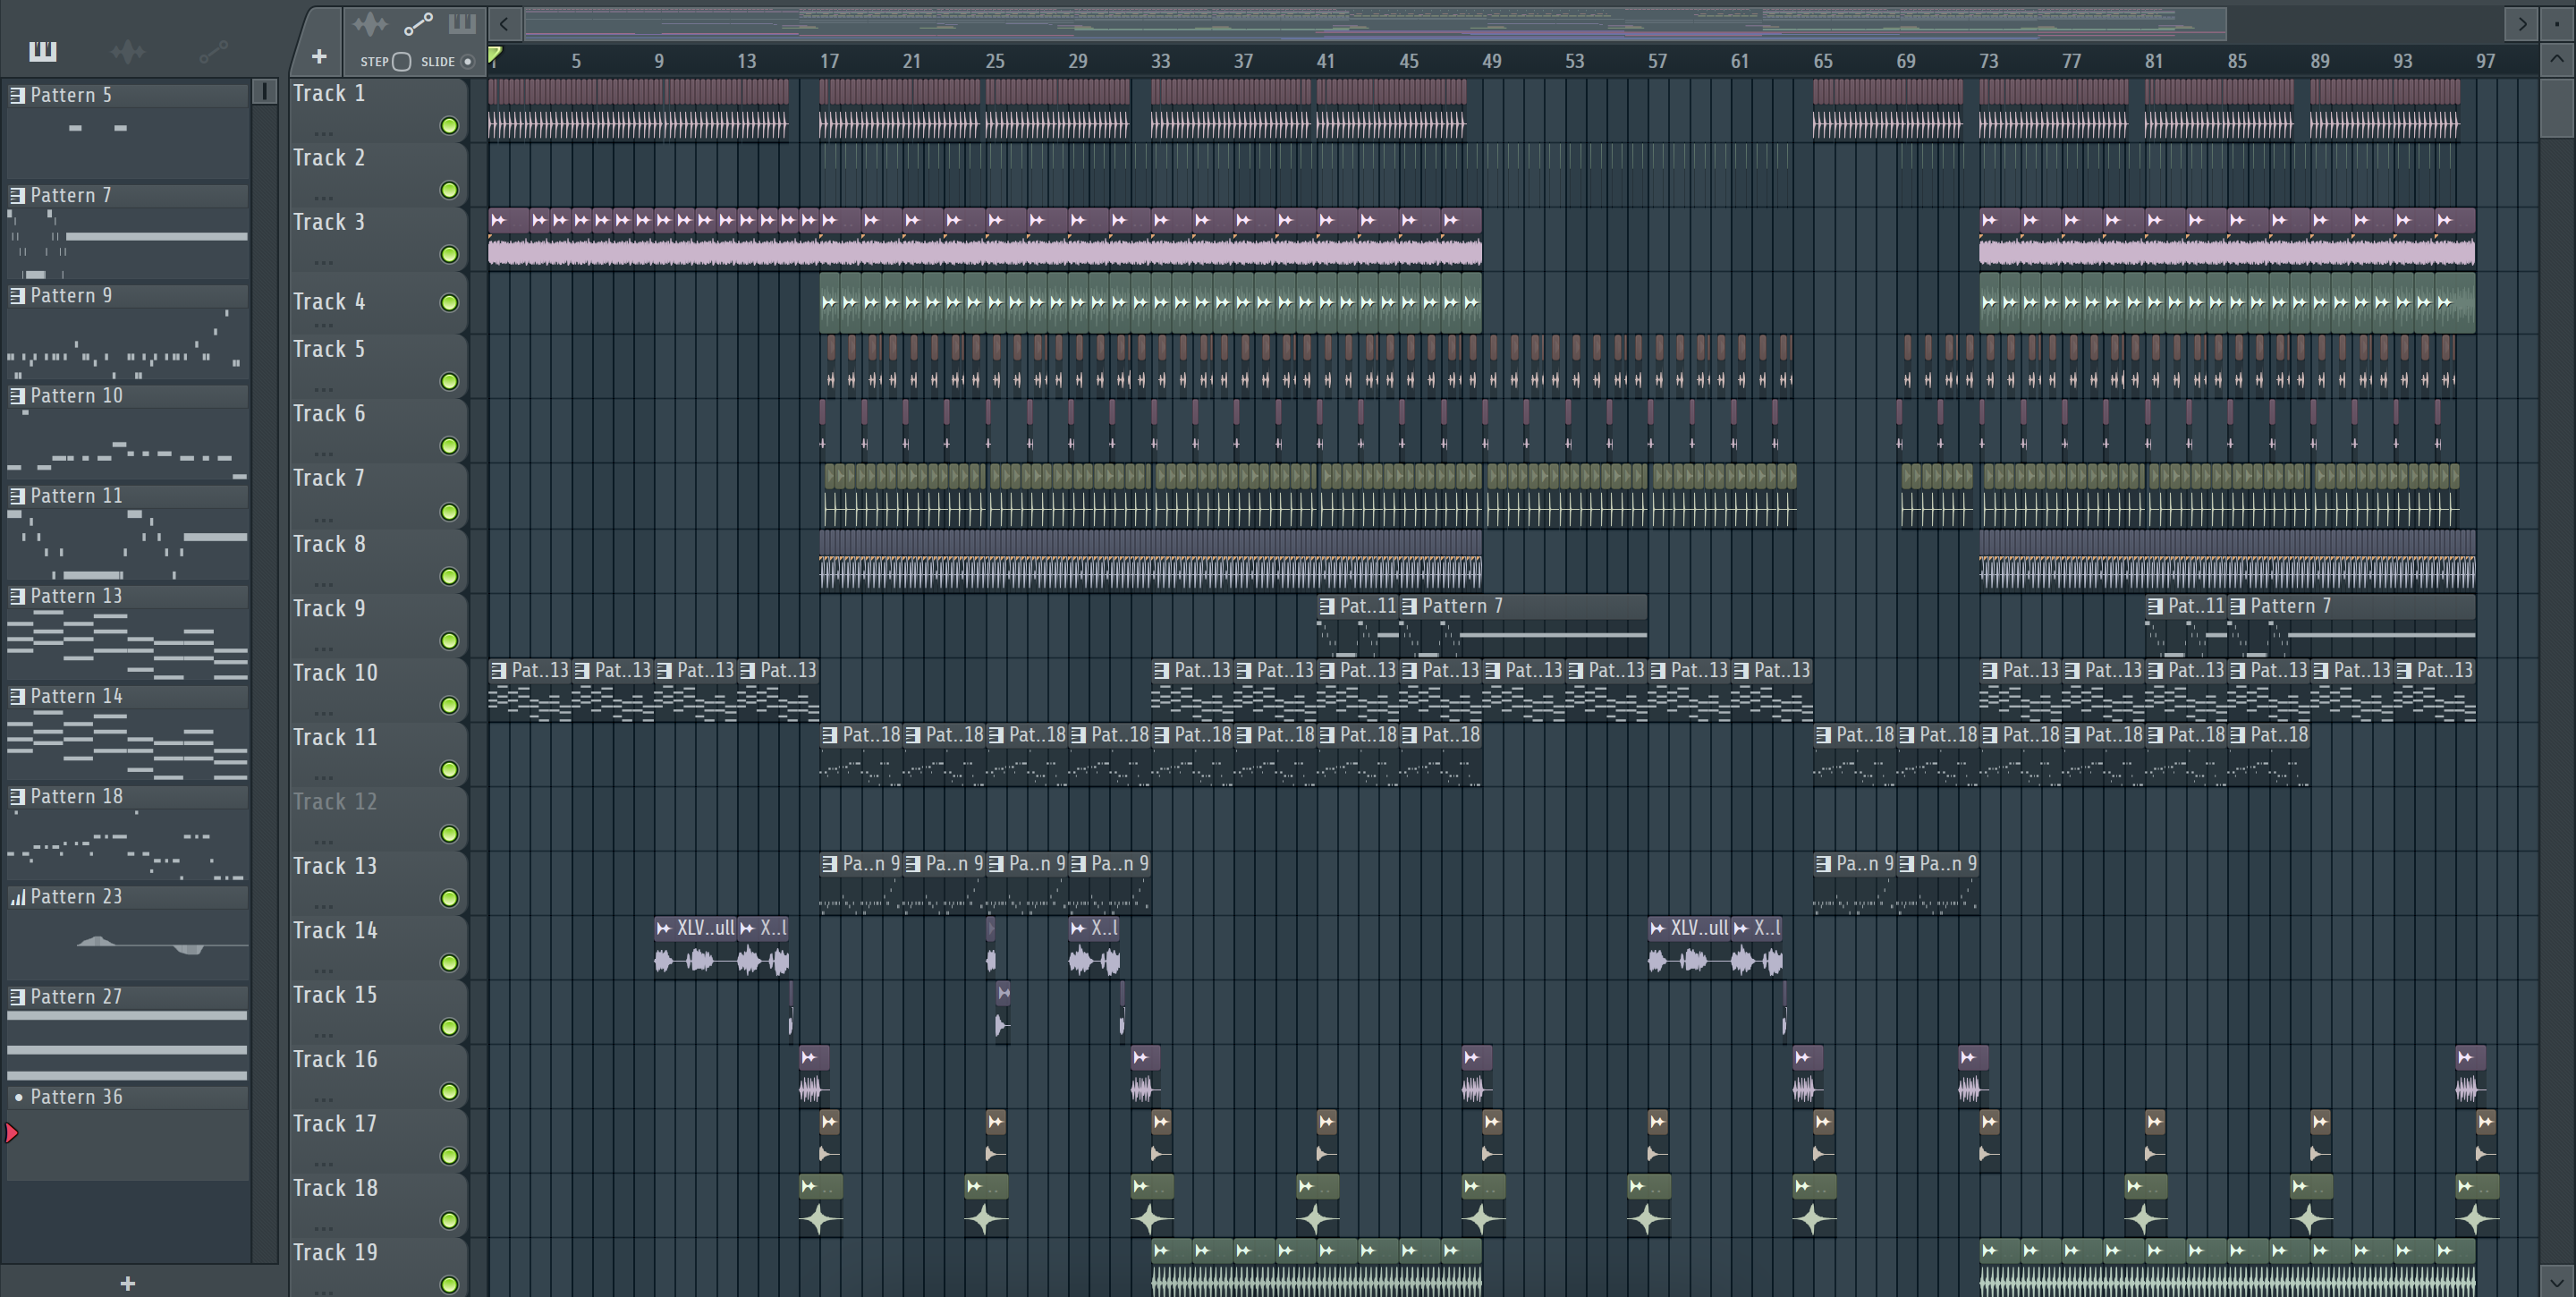Click the first Track 16 audio clip icon
Screen dimensions: 2576x1297
808,1057
